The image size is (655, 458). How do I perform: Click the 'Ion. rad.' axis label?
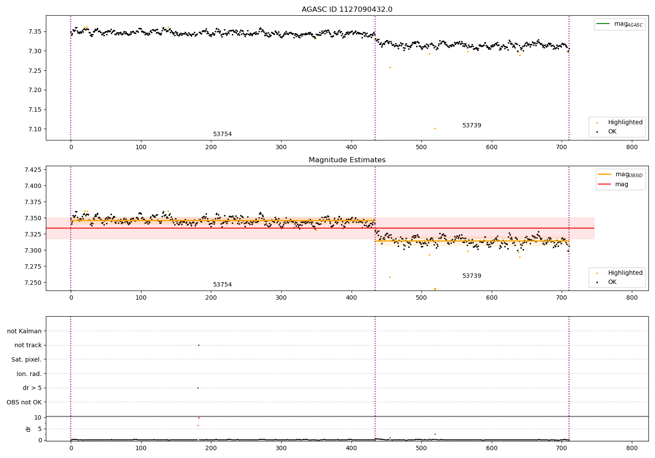click(29, 374)
